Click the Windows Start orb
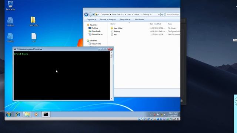The height and width of the screenshot is (133, 237). 9,115
